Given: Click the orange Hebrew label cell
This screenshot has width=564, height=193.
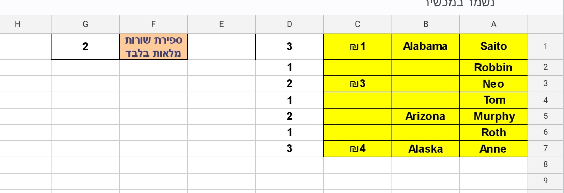Looking at the screenshot, I should coord(153,46).
